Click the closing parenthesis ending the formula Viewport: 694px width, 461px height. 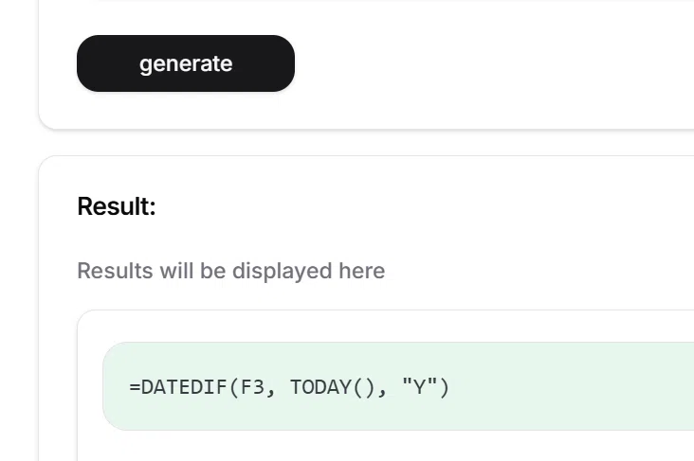tap(445, 387)
